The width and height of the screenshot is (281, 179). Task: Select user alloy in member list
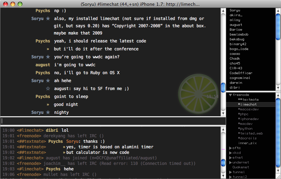click(x=235, y=20)
